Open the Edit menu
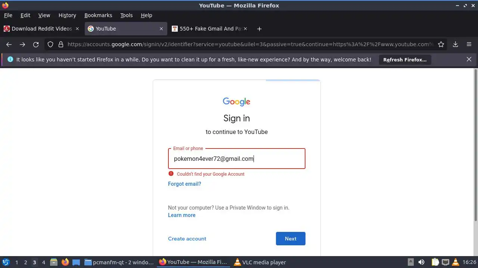This screenshot has width=478, height=268. (x=25, y=15)
